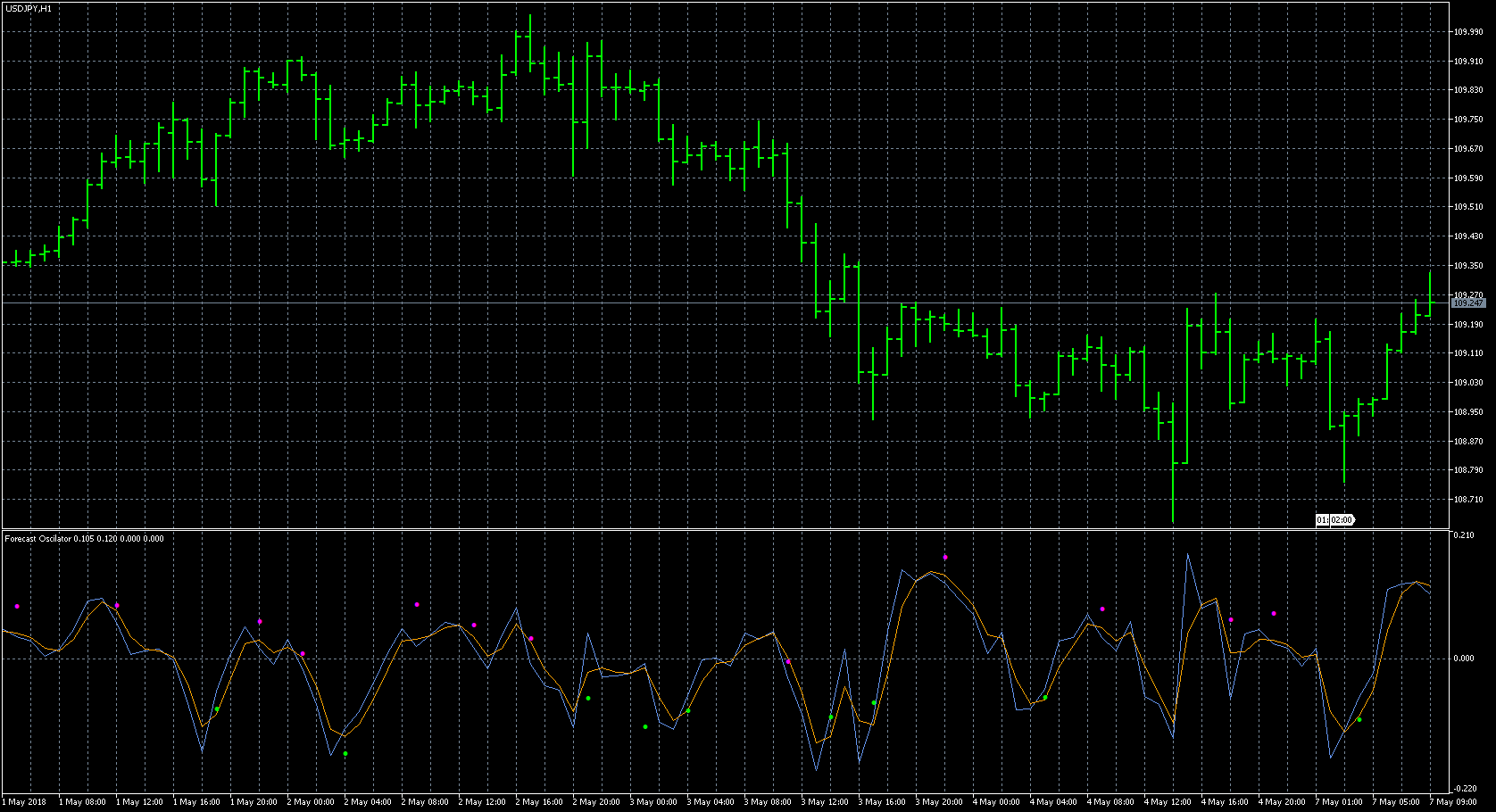Click the '1 May 2018' date label
Viewport: 1496px width, 812px height.
click(27, 802)
